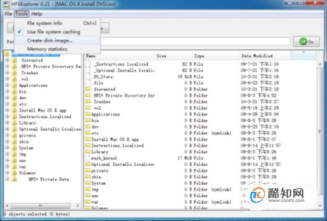327x221 pixels.
Task: Expand the System tree node
Action: pyautogui.click(x=7, y=148)
